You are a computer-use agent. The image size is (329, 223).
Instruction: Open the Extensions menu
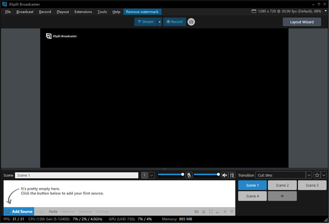pos(83,12)
